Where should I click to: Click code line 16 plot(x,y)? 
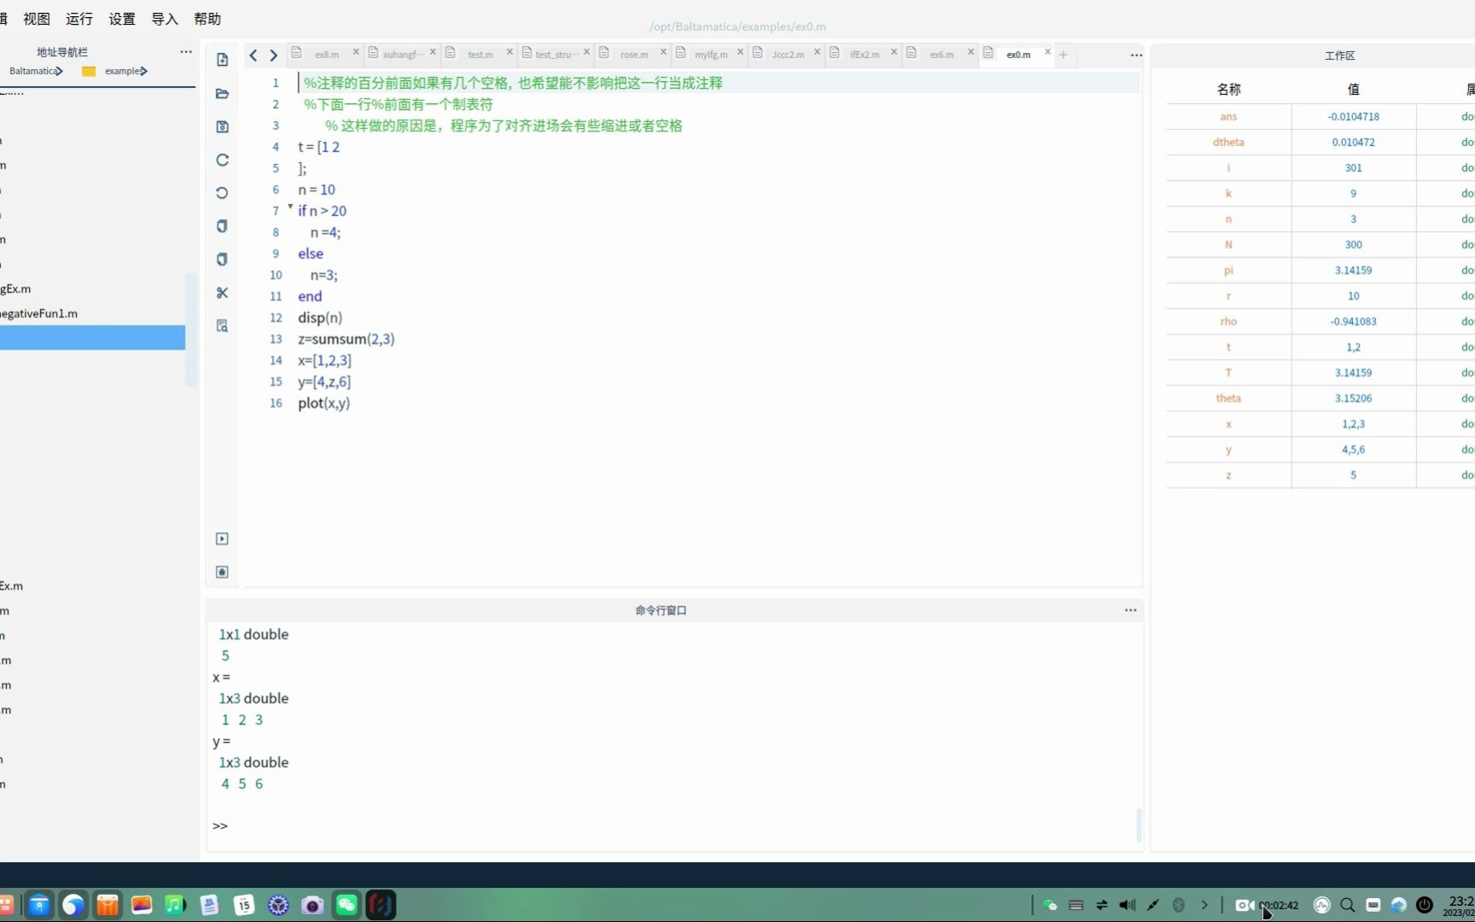pos(324,403)
